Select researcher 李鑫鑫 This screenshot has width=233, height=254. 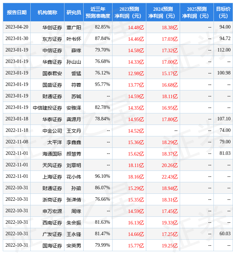[74, 142]
